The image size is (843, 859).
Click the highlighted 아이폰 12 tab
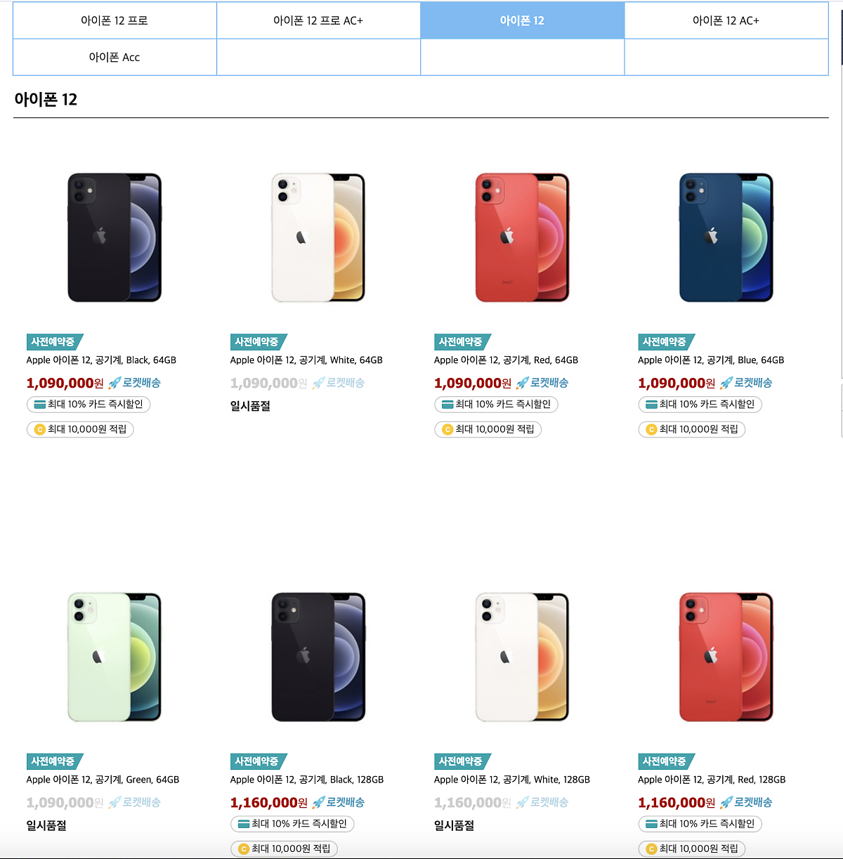coord(522,20)
